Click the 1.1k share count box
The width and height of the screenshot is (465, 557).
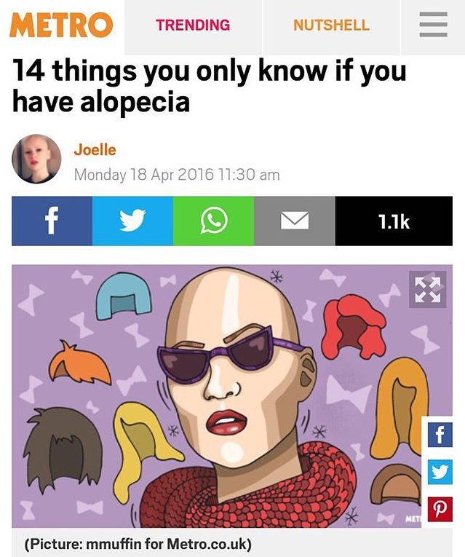394,221
